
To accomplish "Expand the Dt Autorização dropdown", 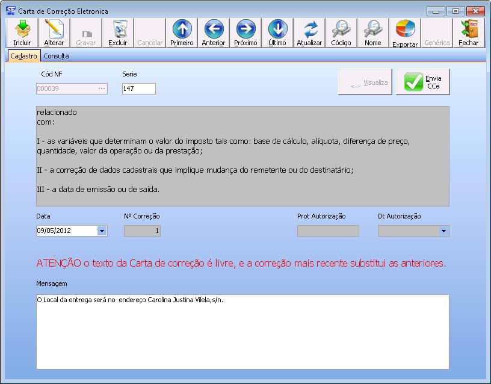I will click(444, 231).
